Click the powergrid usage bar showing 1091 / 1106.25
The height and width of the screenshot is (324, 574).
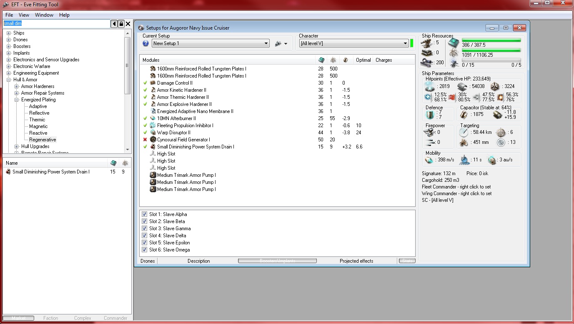tap(491, 50)
